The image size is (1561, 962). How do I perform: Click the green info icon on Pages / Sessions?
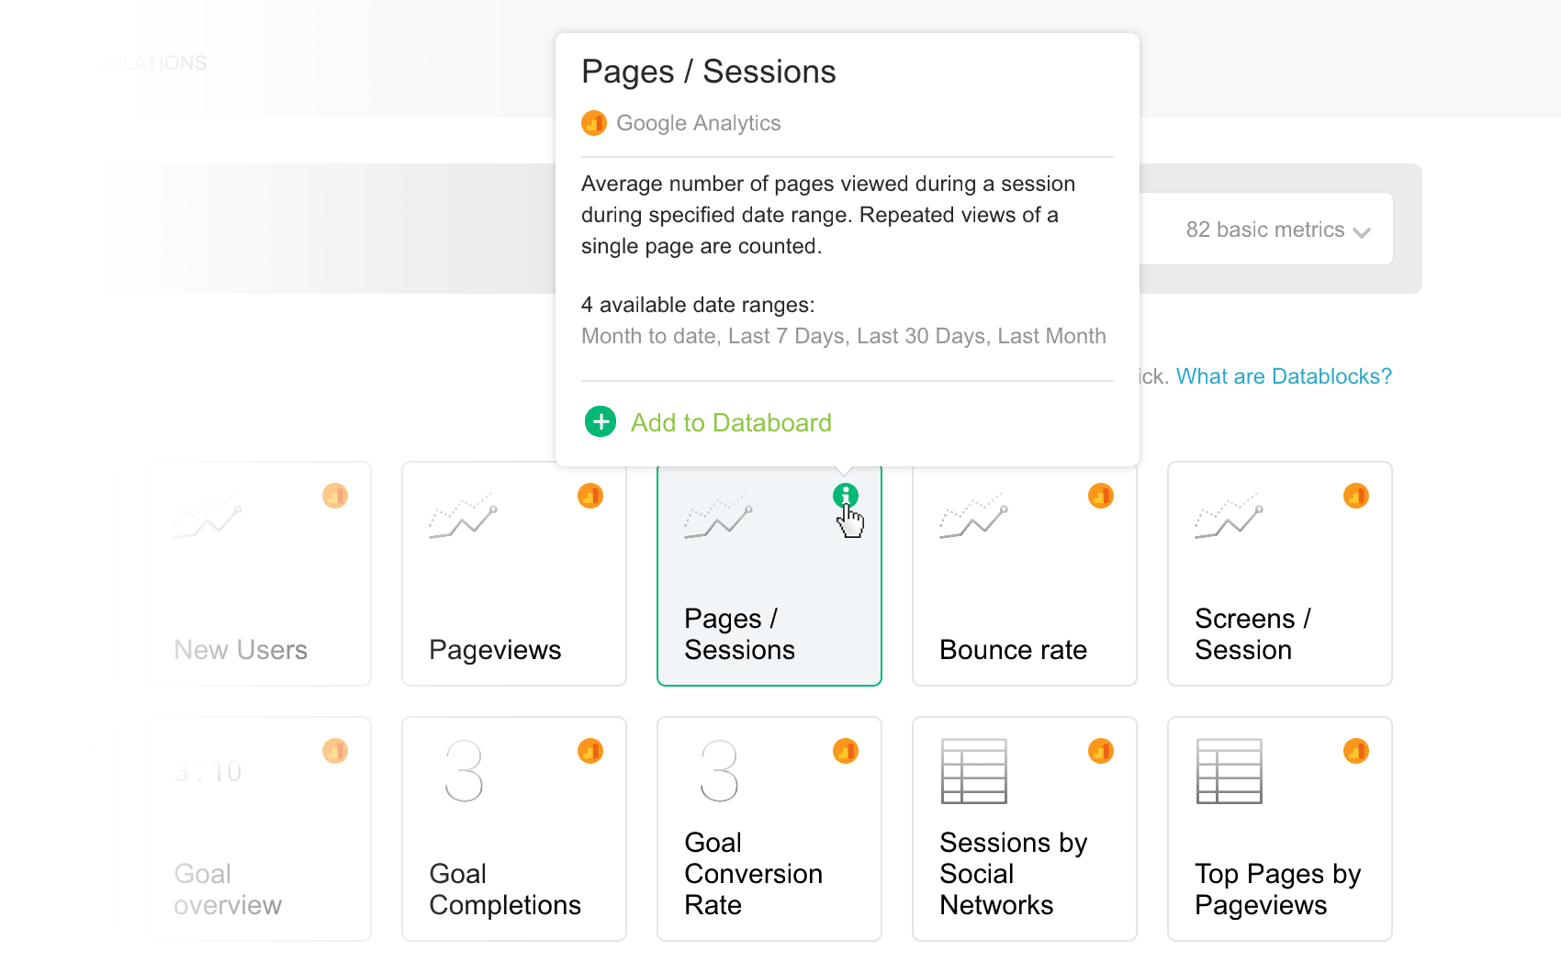(845, 496)
